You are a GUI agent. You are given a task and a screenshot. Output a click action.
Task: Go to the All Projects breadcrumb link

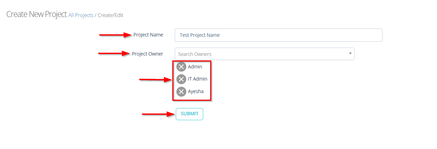pyautogui.click(x=81, y=15)
